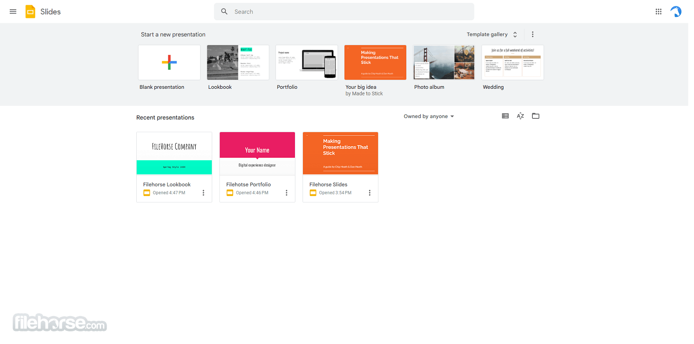Open more options for Filehotse Portfolio
Screen dimensions: 694x344
(x=286, y=193)
